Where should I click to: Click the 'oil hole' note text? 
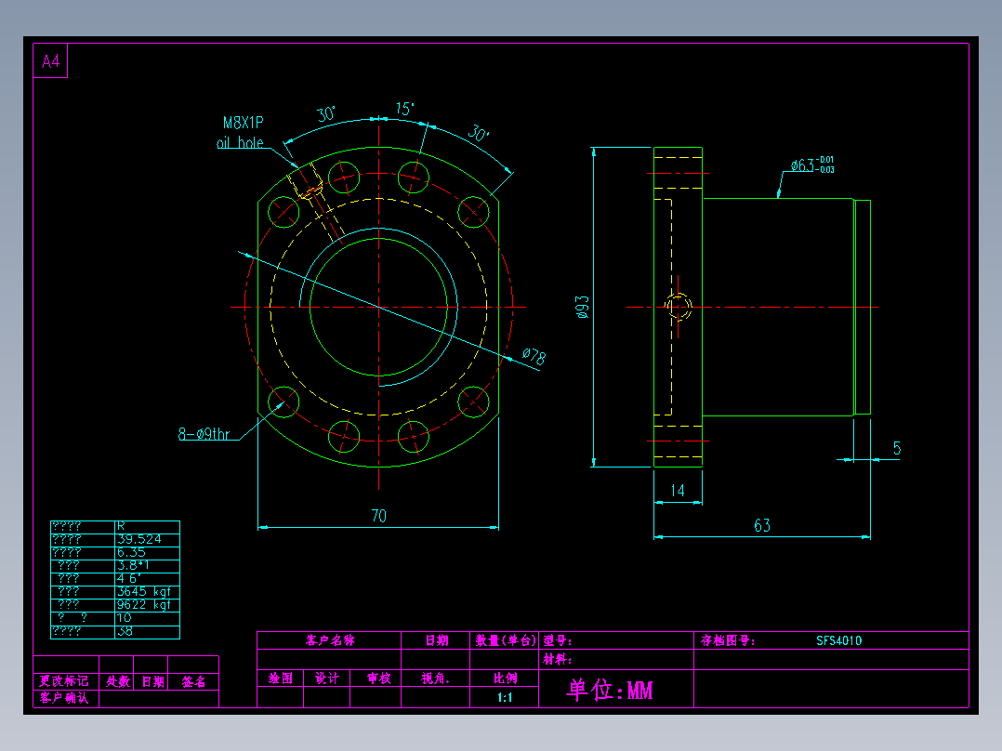(x=240, y=142)
